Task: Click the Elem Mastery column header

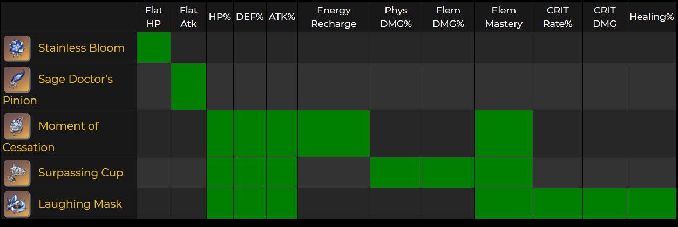Action: (504, 17)
